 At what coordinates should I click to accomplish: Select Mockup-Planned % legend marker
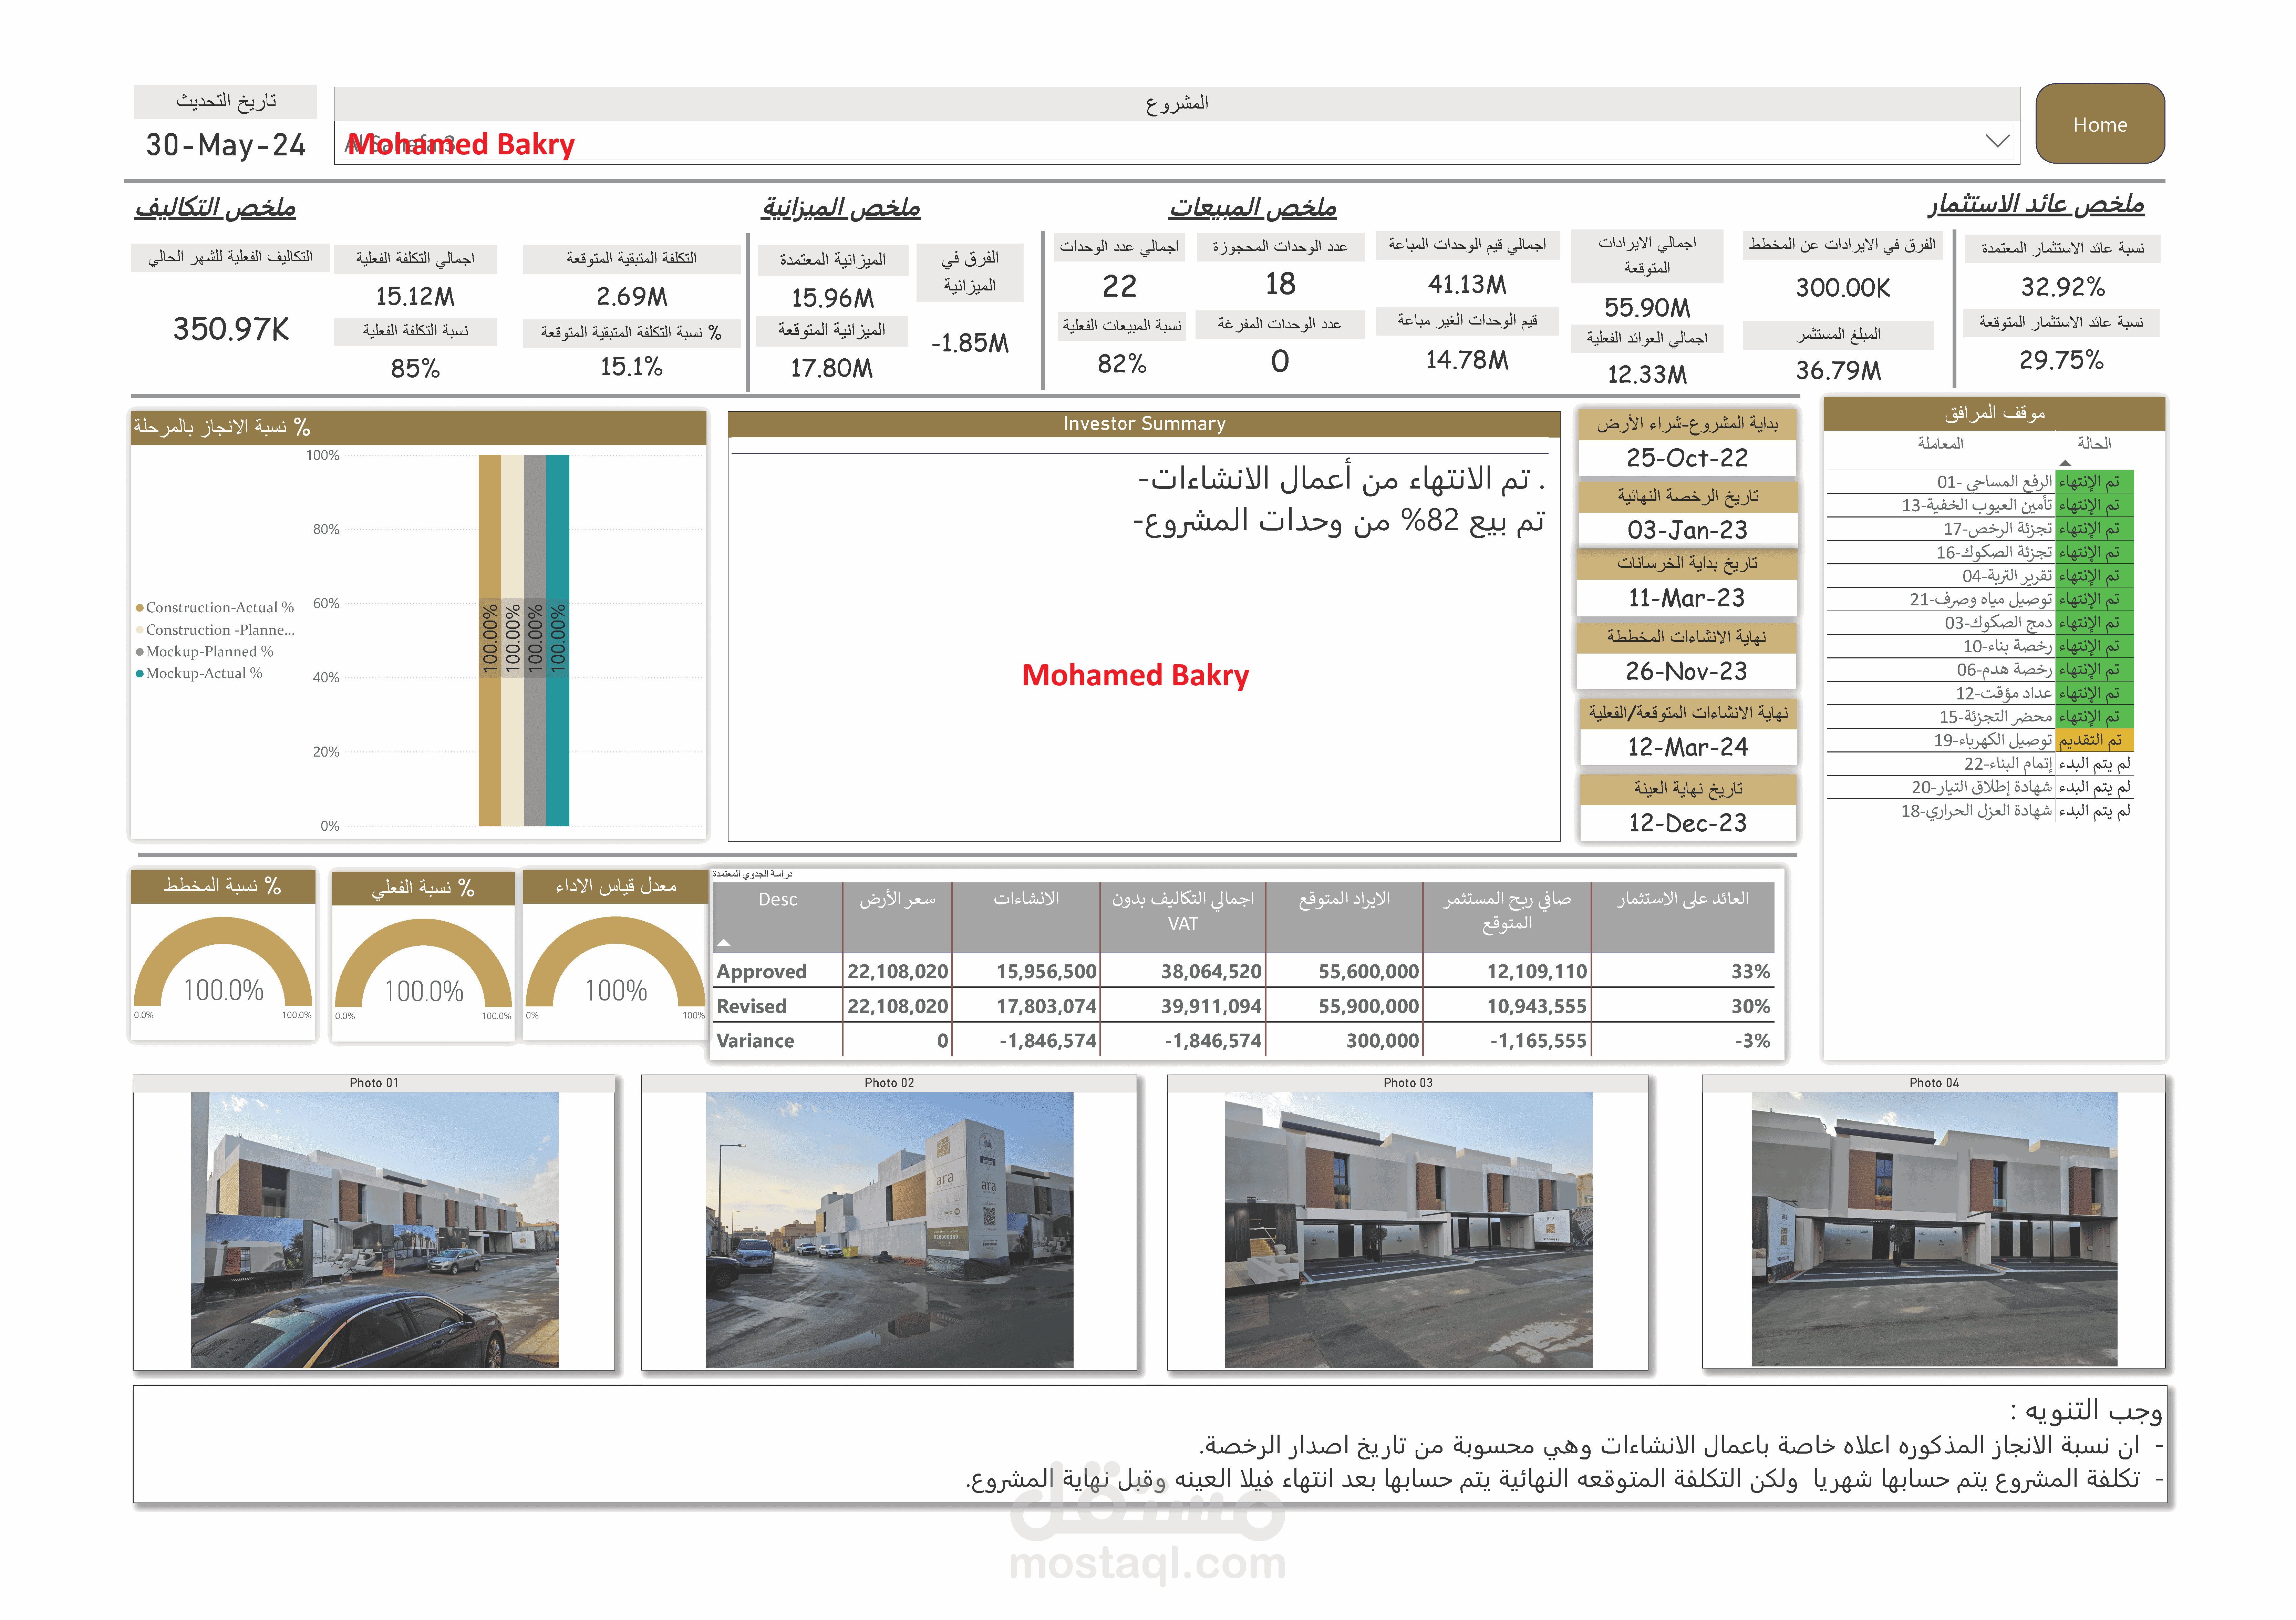click(140, 652)
